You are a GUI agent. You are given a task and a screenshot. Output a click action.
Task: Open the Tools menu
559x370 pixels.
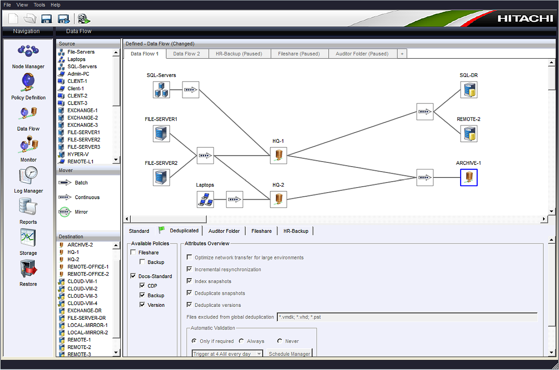[39, 5]
